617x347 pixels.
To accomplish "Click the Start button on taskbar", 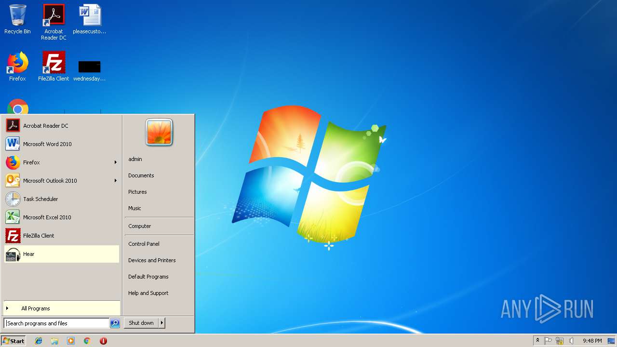I will tap(13, 341).
